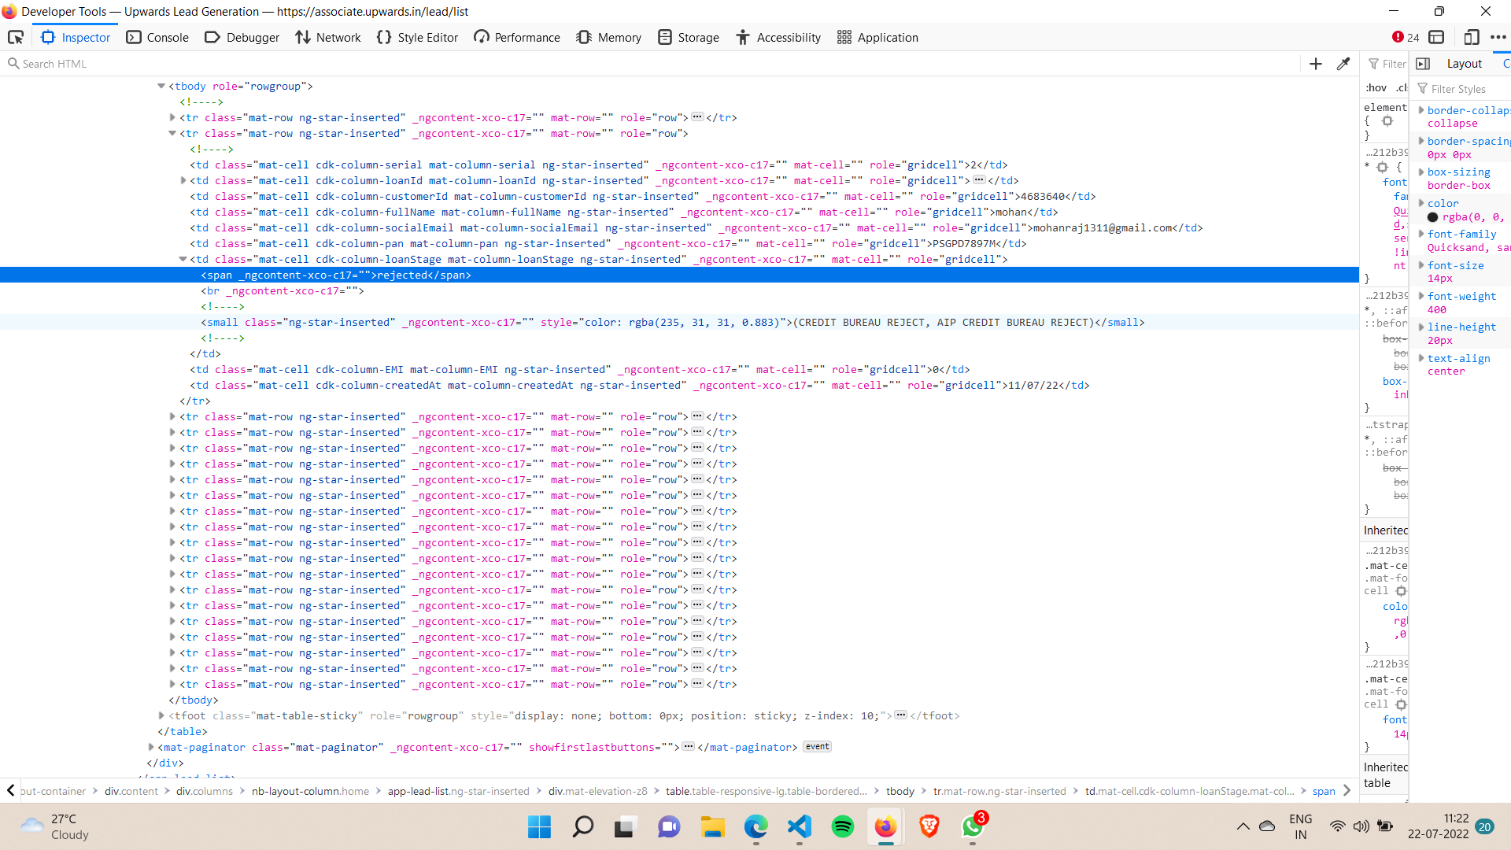Open File Explorer from taskbar
This screenshot has width=1511, height=850.
[x=712, y=826]
